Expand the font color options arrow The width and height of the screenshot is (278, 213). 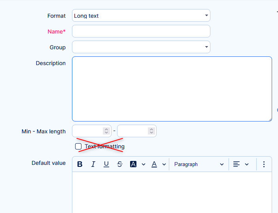click(164, 164)
